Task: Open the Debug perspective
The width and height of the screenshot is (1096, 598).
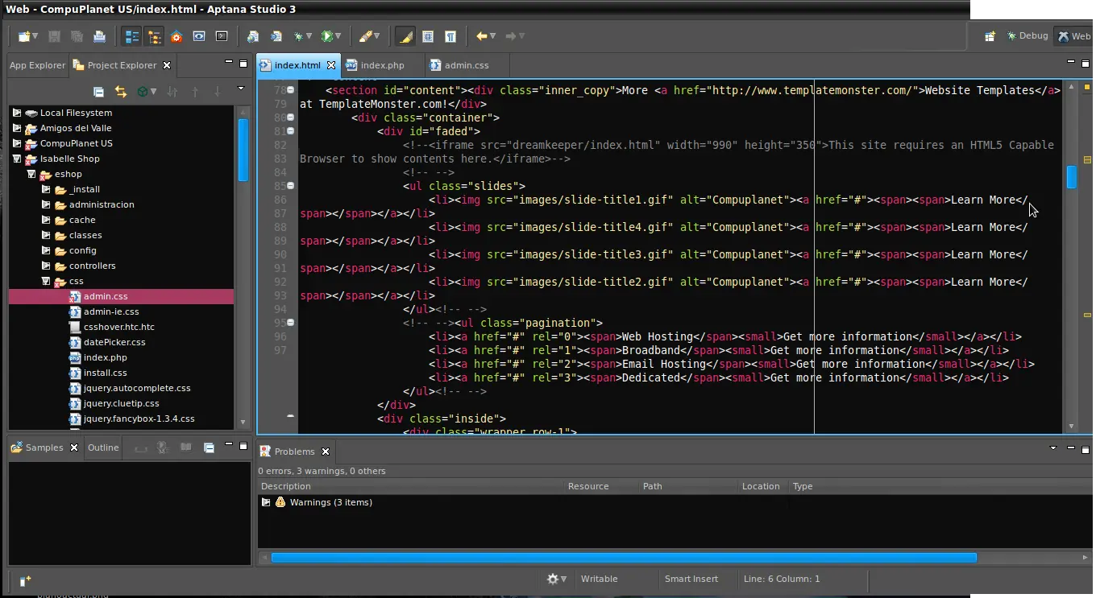Action: [1027, 35]
